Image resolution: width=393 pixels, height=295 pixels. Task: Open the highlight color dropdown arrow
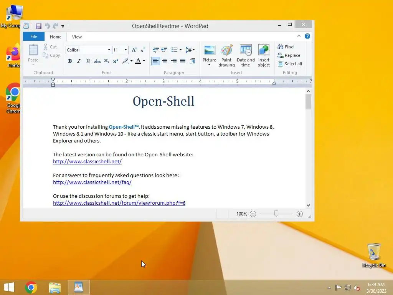[131, 61]
